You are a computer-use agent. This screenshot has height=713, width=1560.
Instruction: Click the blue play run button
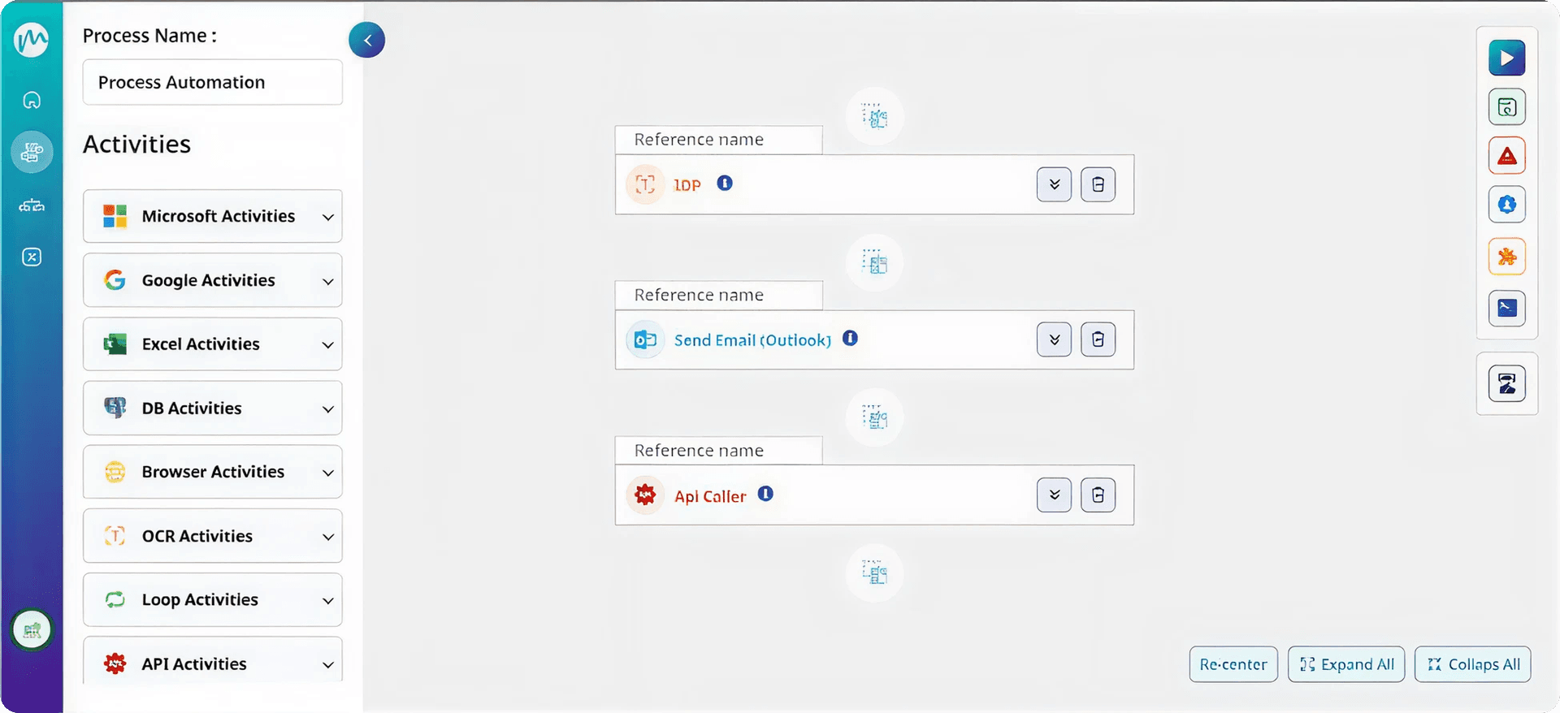[1506, 58]
